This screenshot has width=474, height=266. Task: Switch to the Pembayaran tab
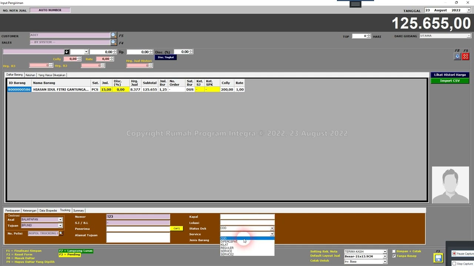coord(13,211)
